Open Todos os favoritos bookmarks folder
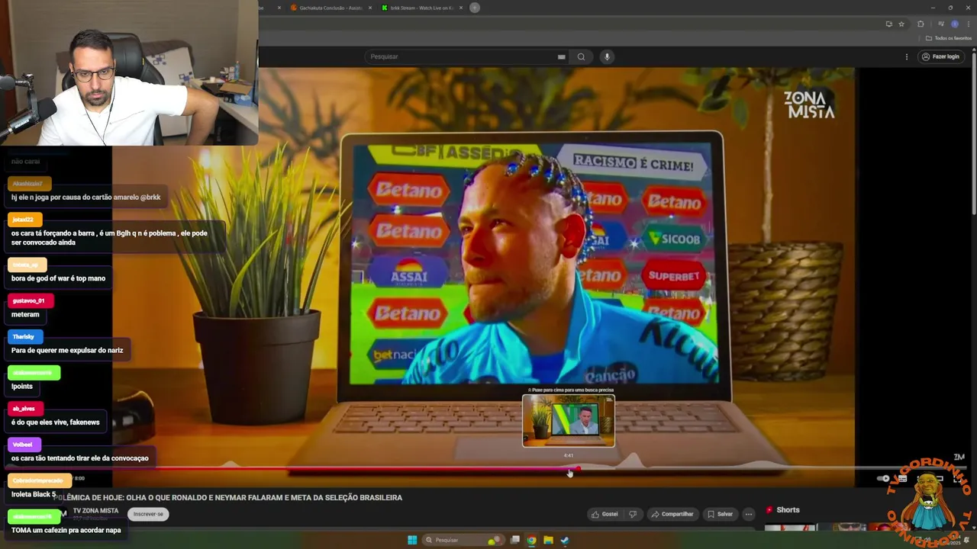This screenshot has width=977, height=549. tap(949, 38)
